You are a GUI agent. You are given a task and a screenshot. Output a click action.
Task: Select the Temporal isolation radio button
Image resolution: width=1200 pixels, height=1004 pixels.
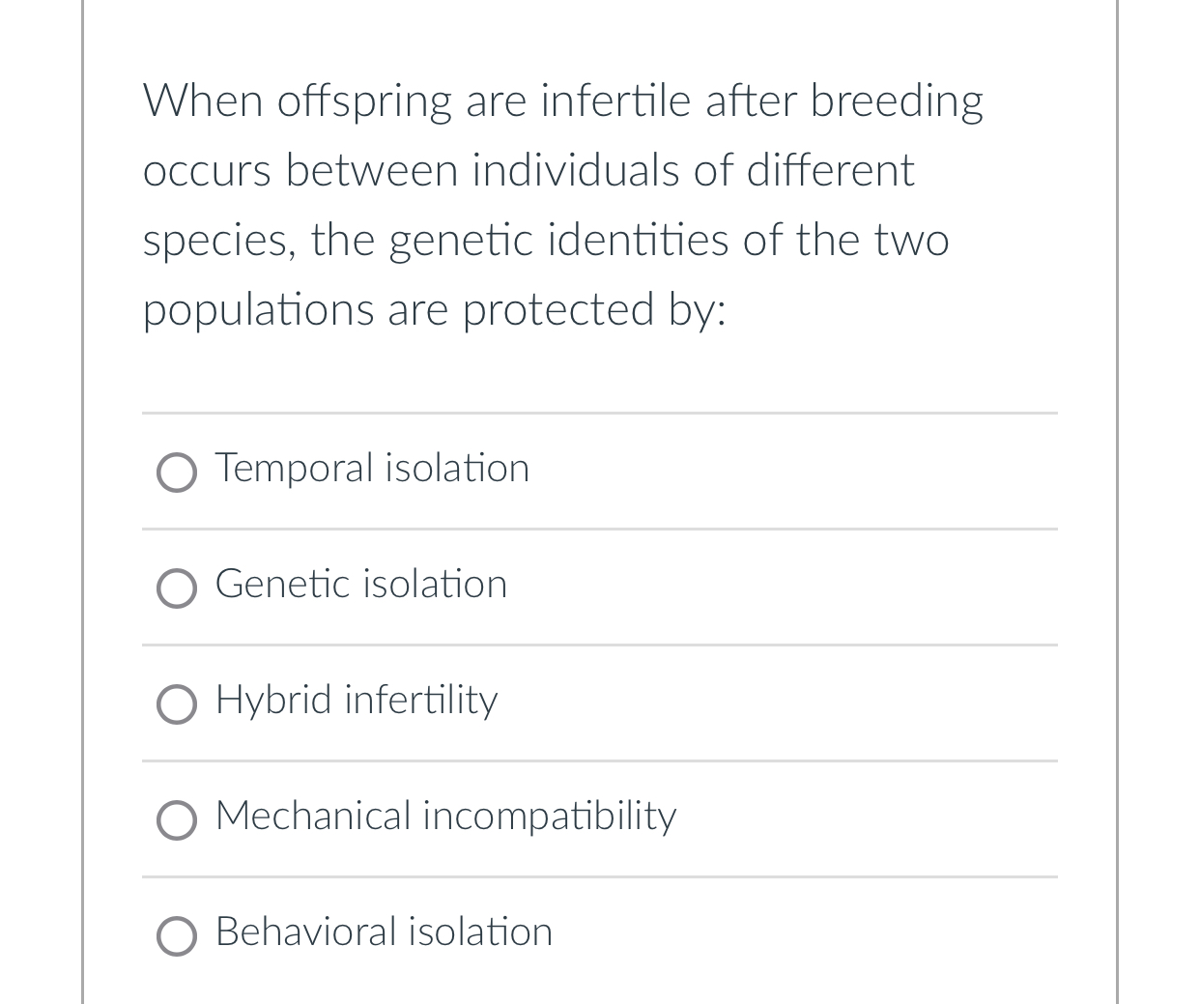click(177, 473)
